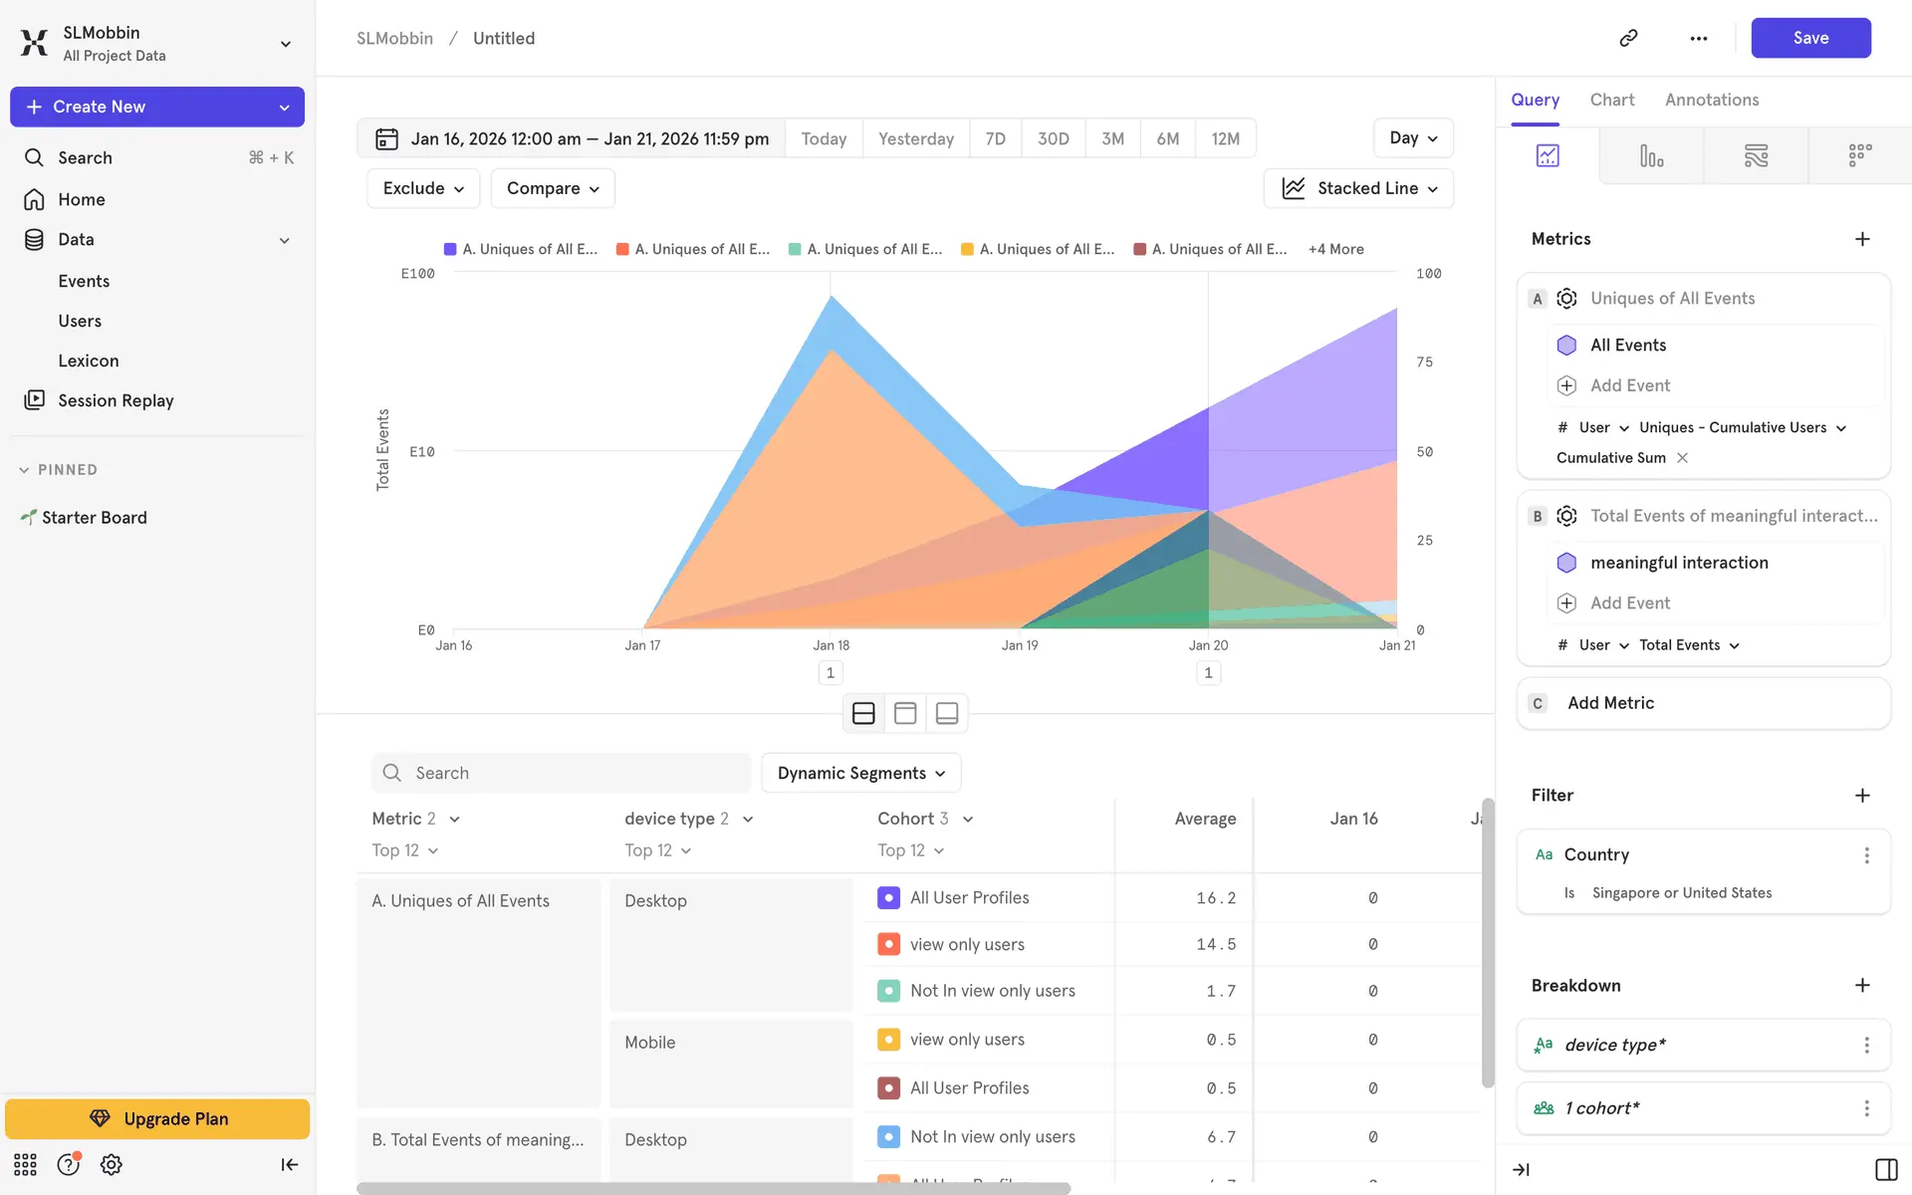Screen dimensions: 1912x1195
Task: Click the Upgrade Plan button
Action: [157, 1118]
